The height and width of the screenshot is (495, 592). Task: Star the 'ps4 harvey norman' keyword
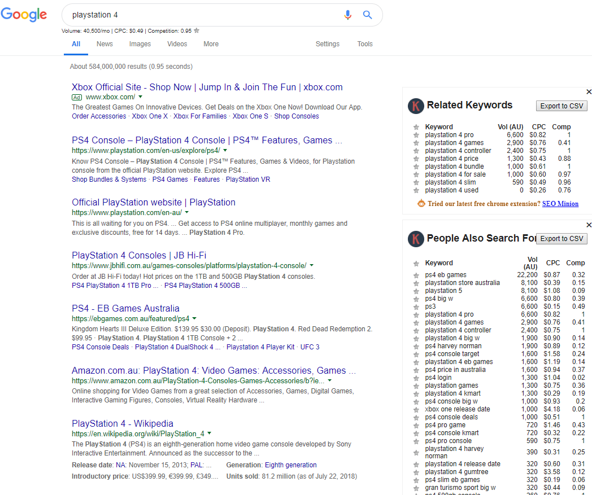tap(416, 347)
